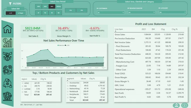This screenshot has width=191, height=108.
Task: Click the YTD button
Action: pos(71,10)
